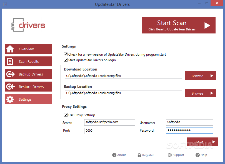Click the proxy Server field
This screenshot has width=225, height=164.
109,122
